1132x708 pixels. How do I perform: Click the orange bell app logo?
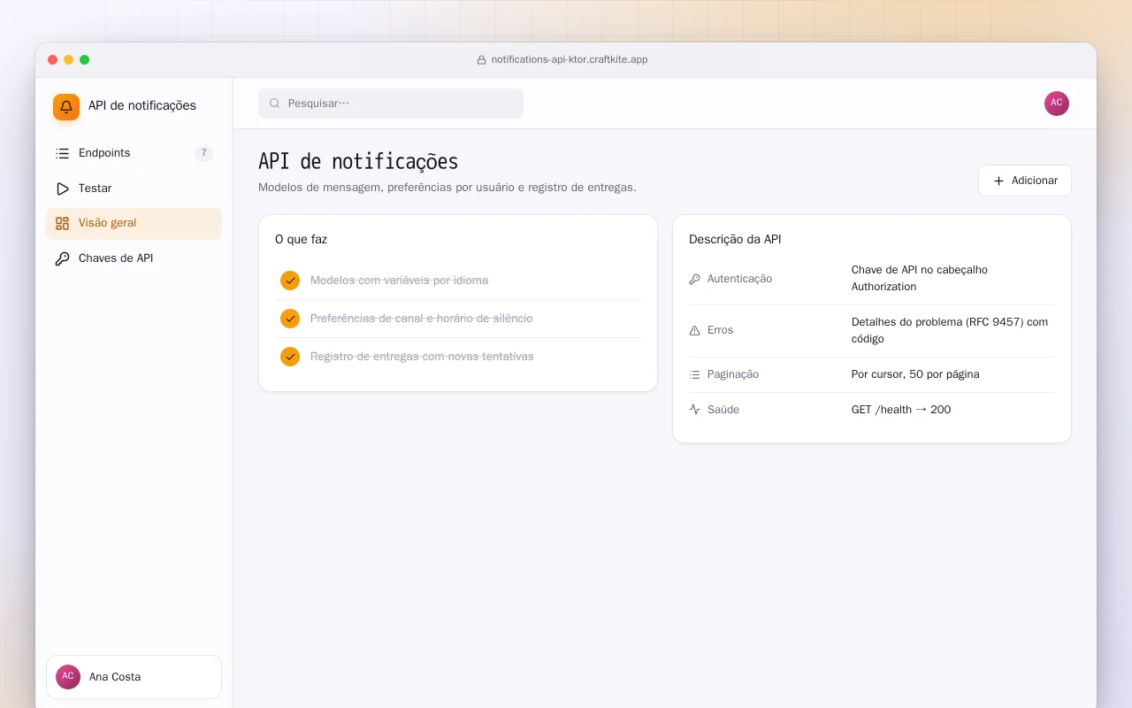coord(66,107)
